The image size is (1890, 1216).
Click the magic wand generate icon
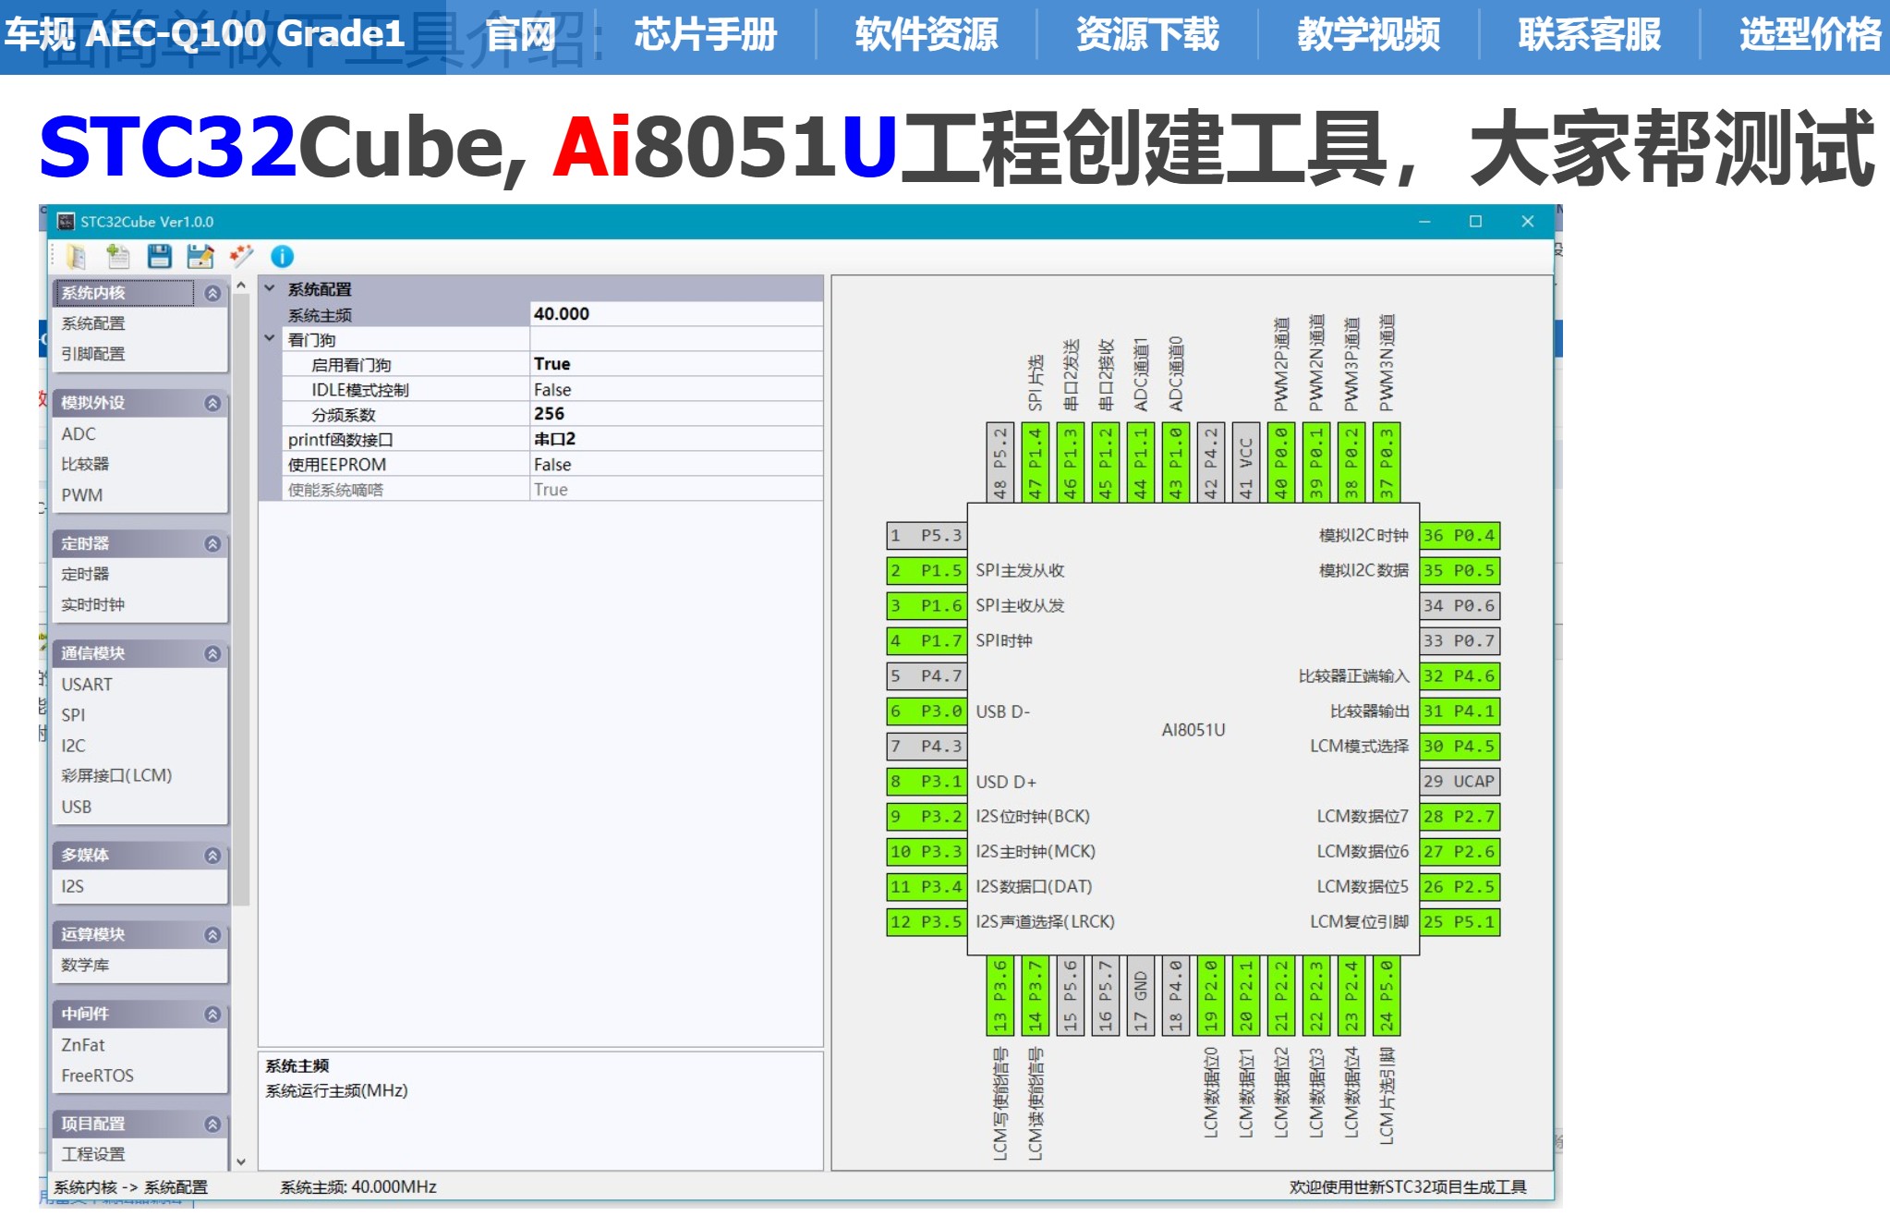point(241,256)
